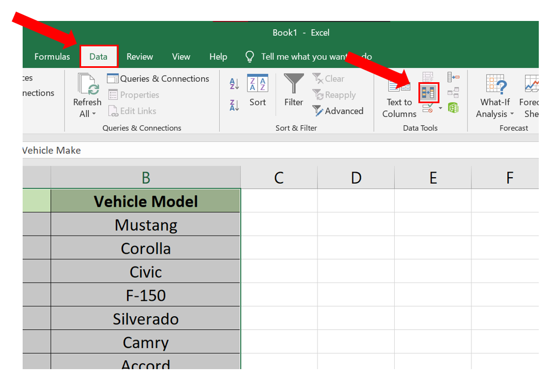Sort column A to Z ascending
557x389 pixels.
(235, 84)
